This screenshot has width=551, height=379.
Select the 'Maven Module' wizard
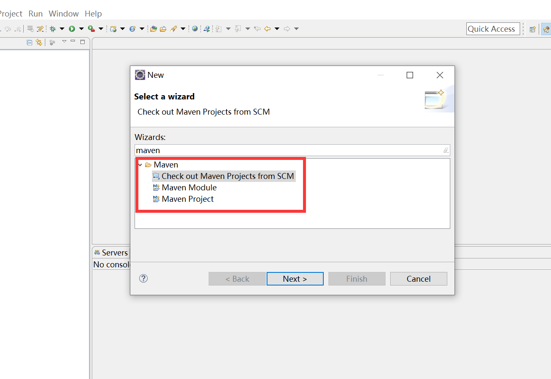[x=185, y=187]
